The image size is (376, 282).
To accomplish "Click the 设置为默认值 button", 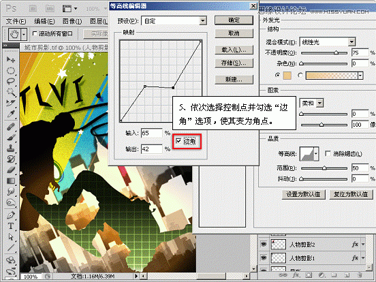I will pyautogui.click(x=304, y=194).
